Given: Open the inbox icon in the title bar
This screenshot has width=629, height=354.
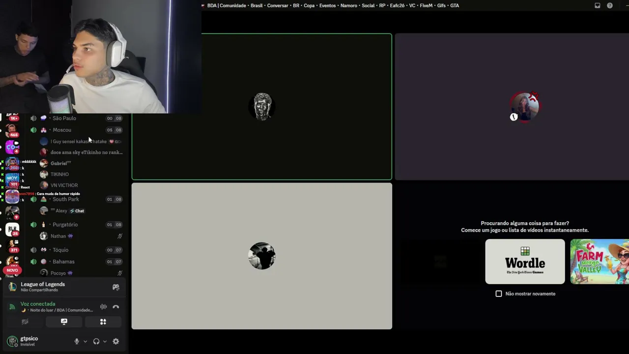Looking at the screenshot, I should 597,5.
